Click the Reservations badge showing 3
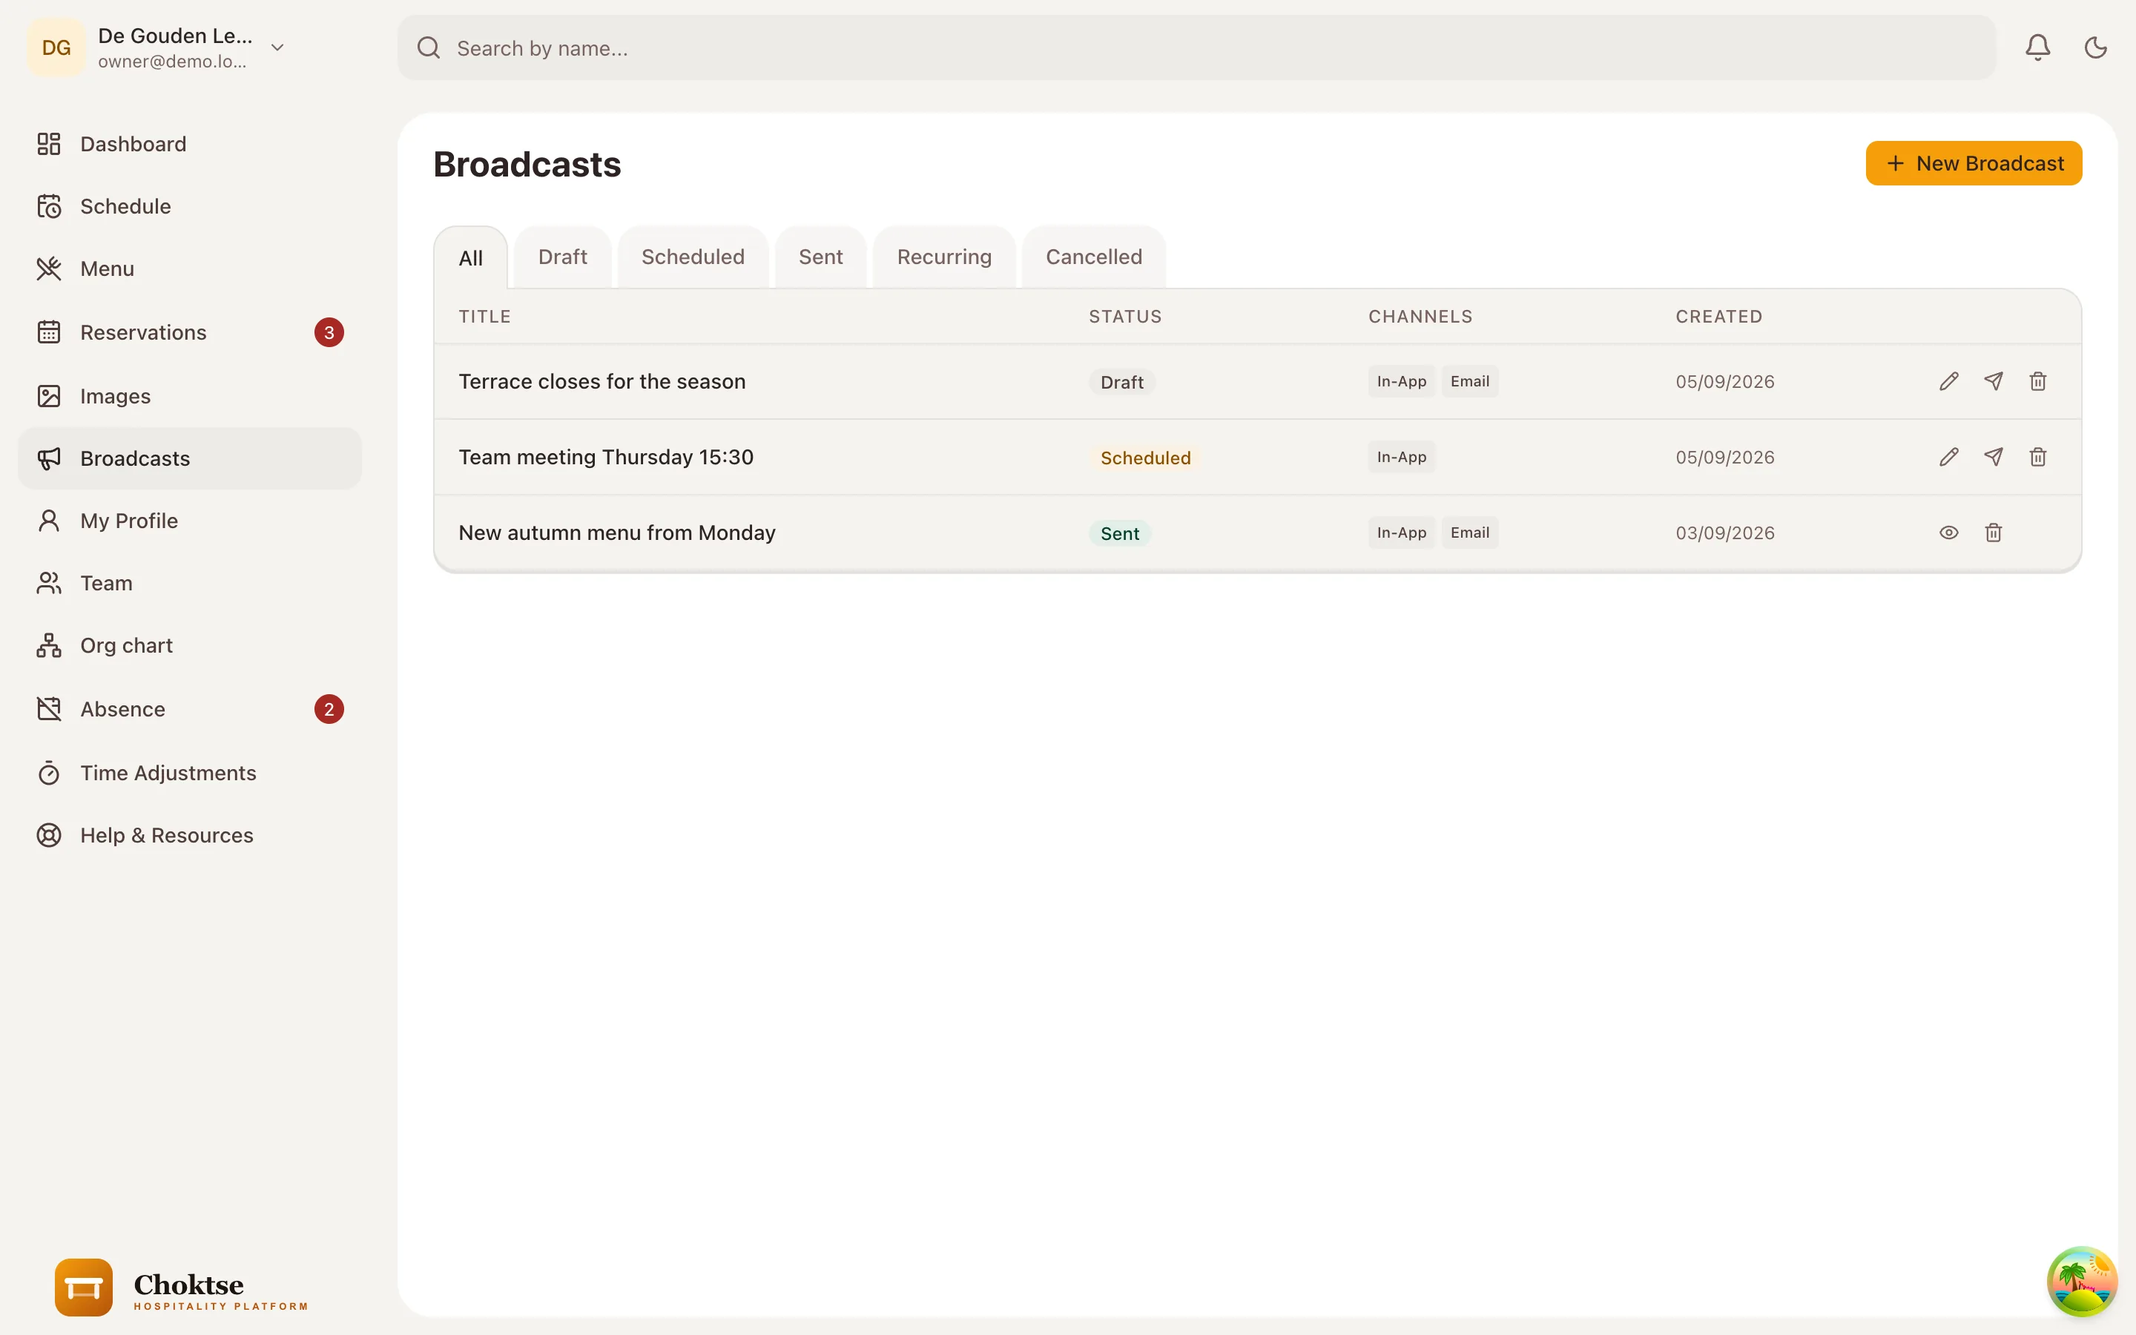Viewport: 2136px width, 1335px height. tap(329, 333)
